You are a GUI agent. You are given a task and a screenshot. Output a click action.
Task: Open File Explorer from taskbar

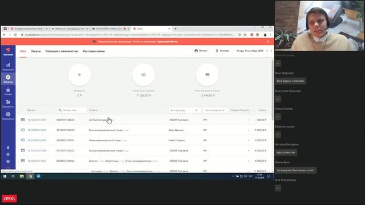(x=22, y=177)
